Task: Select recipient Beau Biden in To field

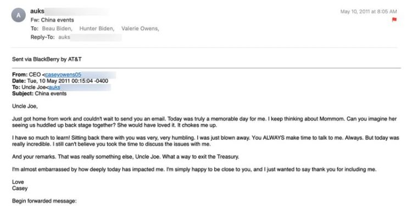Action: 57,29
